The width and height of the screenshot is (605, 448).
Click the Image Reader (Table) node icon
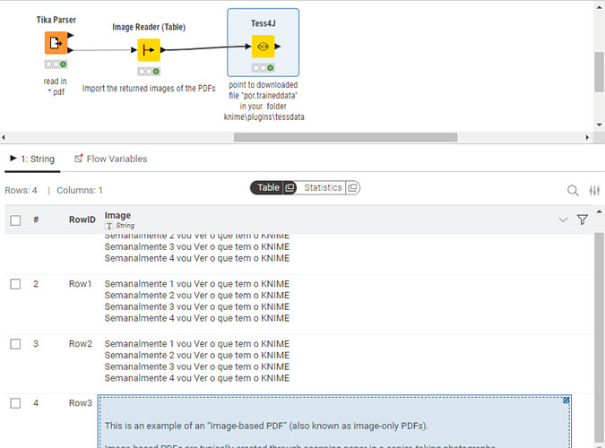(x=149, y=50)
